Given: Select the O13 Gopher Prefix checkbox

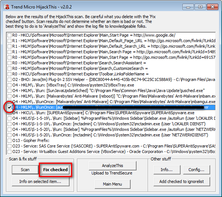Looking at the screenshot, I should pos(9,140).
